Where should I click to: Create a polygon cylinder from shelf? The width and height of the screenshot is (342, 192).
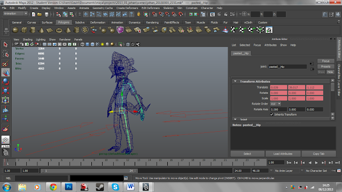tap(33, 30)
